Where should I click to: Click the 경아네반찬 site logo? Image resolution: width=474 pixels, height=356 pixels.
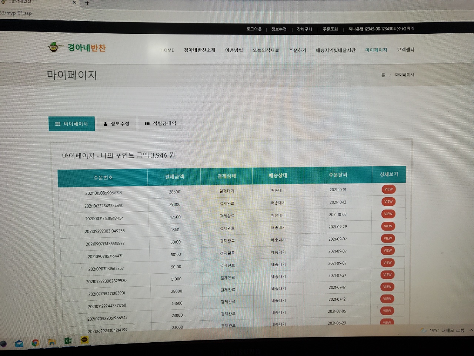(77, 47)
